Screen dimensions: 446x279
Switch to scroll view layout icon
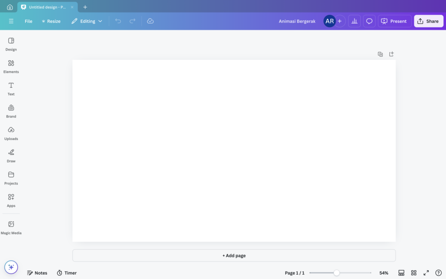point(401,273)
